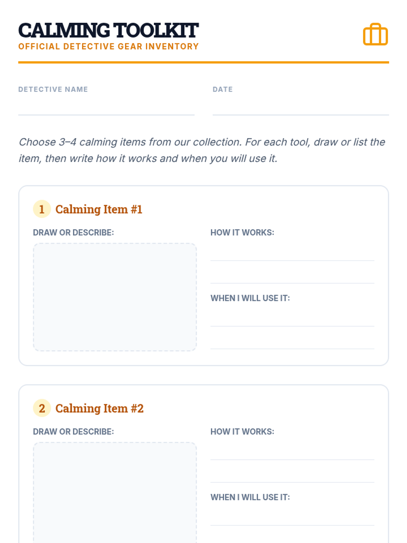Select first How It Works line for Item #1

point(292,254)
